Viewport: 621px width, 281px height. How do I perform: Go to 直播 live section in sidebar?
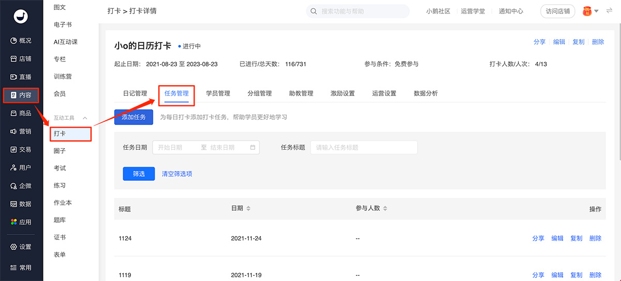tap(21, 77)
